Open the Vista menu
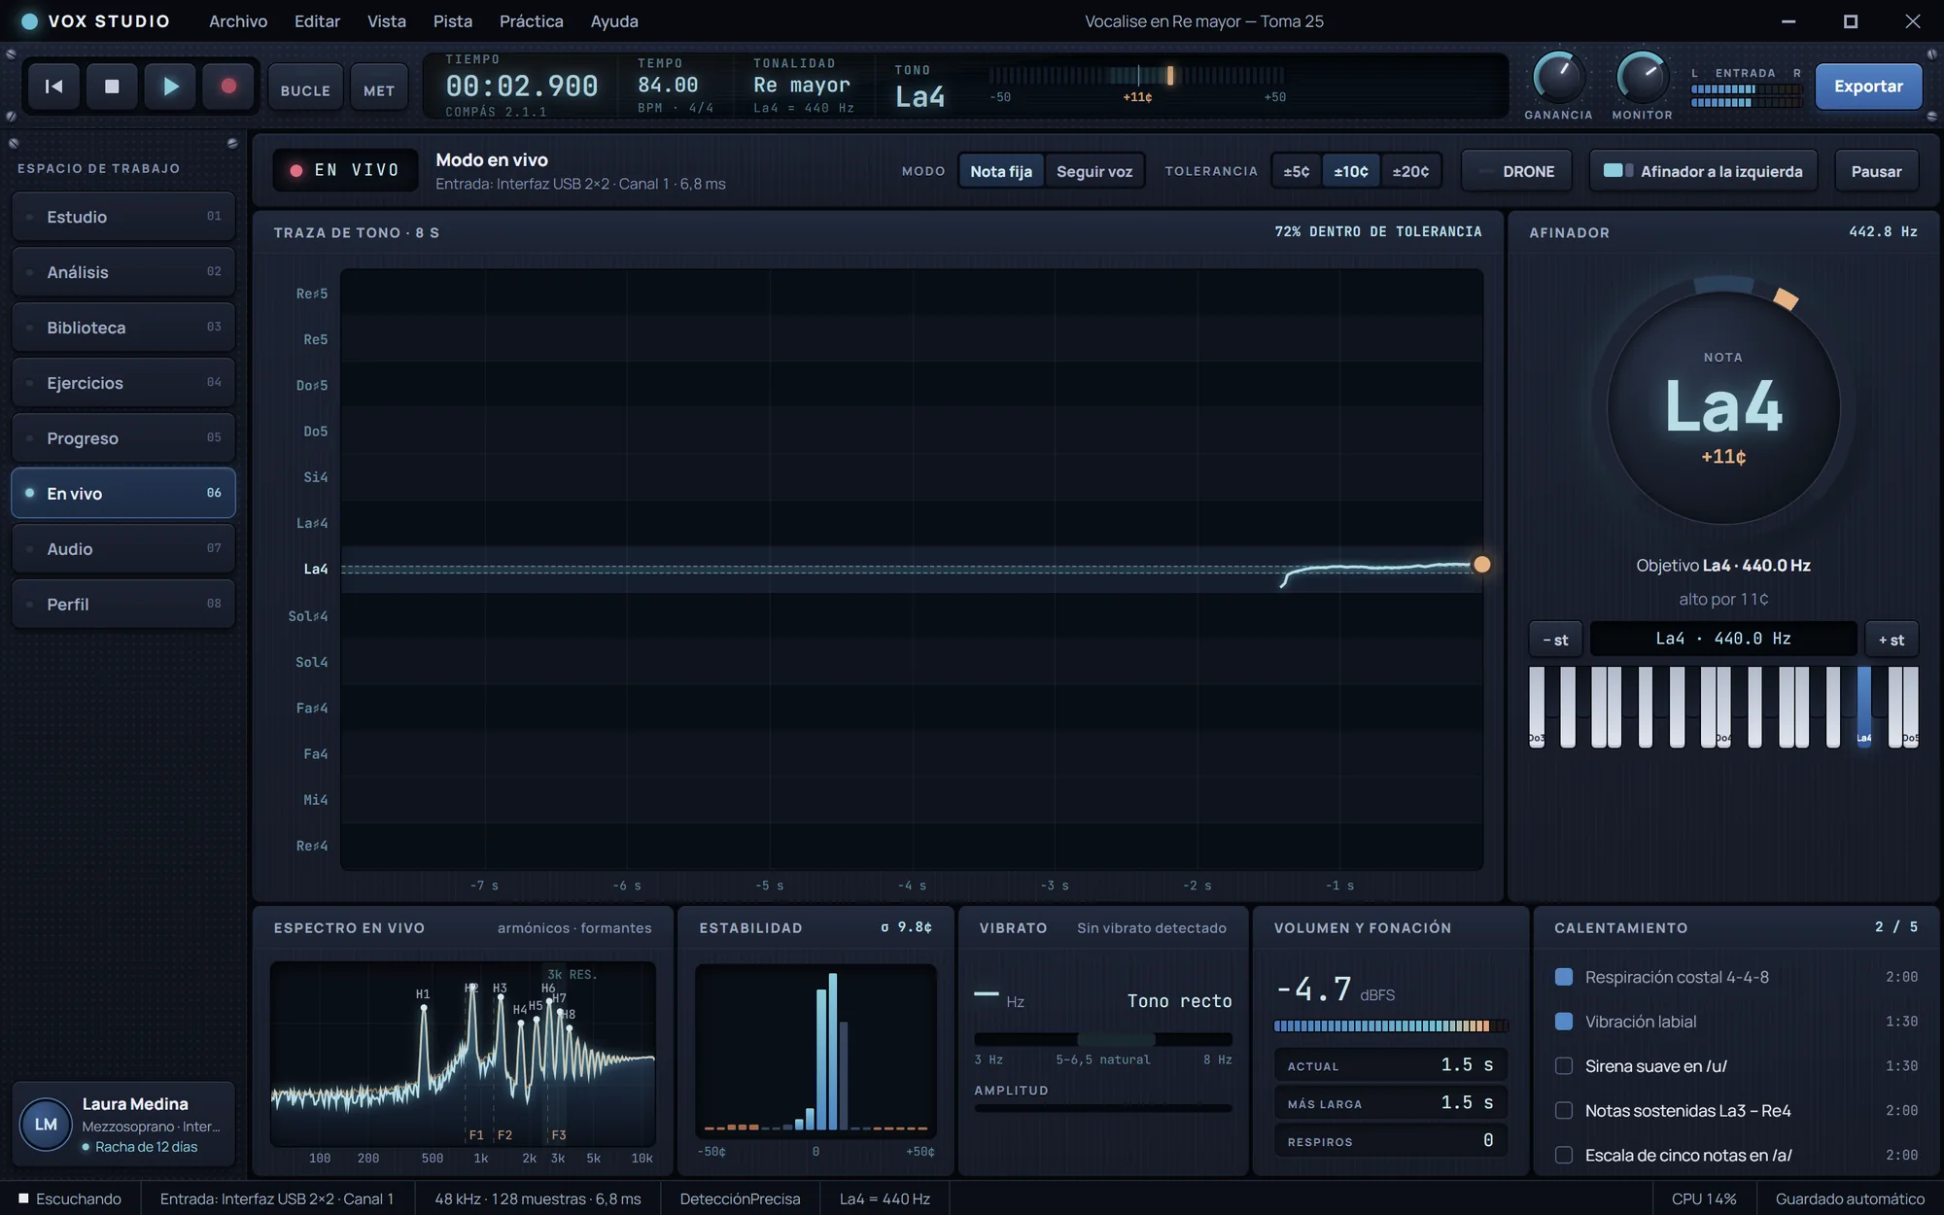 click(387, 20)
